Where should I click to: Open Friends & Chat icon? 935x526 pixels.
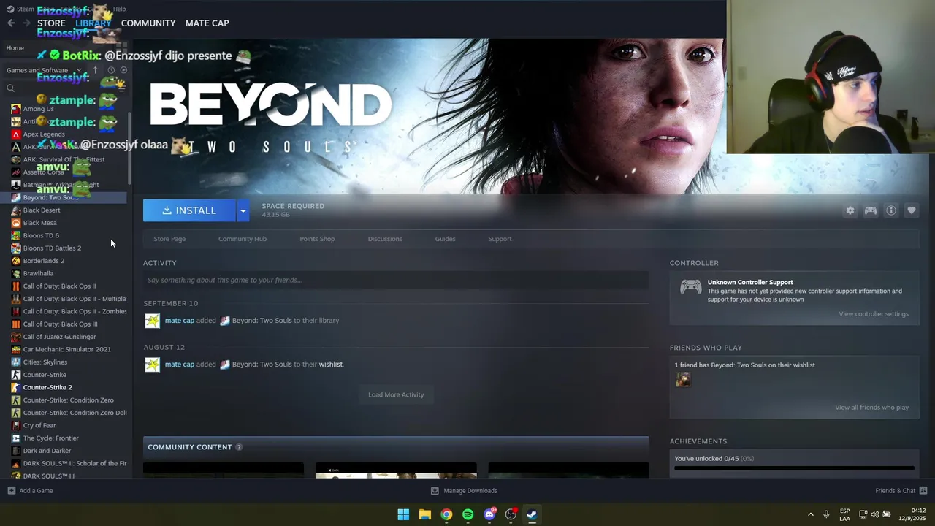(x=923, y=491)
